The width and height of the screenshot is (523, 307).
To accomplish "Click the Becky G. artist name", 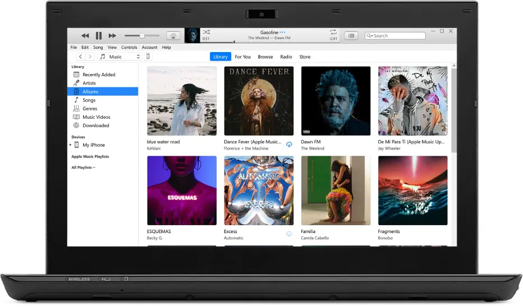I will coord(155,238).
